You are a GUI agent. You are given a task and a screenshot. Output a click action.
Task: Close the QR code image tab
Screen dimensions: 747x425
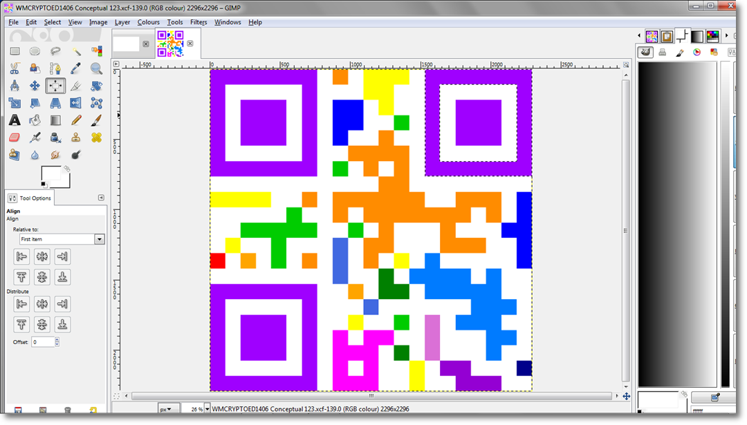(x=190, y=44)
